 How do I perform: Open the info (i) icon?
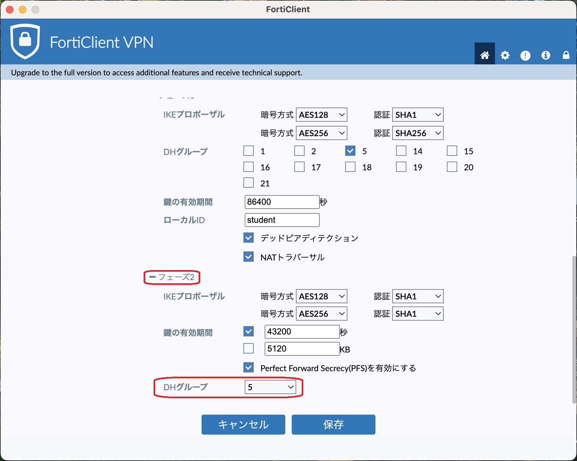(545, 55)
